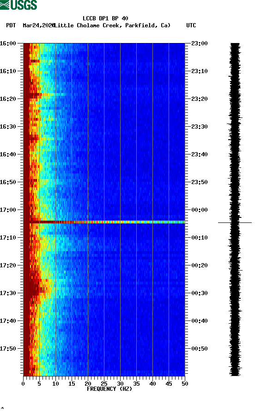Click the 16:50 PDT time label

8,182
